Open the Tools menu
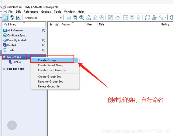This screenshot has height=136, width=173. (57, 12)
